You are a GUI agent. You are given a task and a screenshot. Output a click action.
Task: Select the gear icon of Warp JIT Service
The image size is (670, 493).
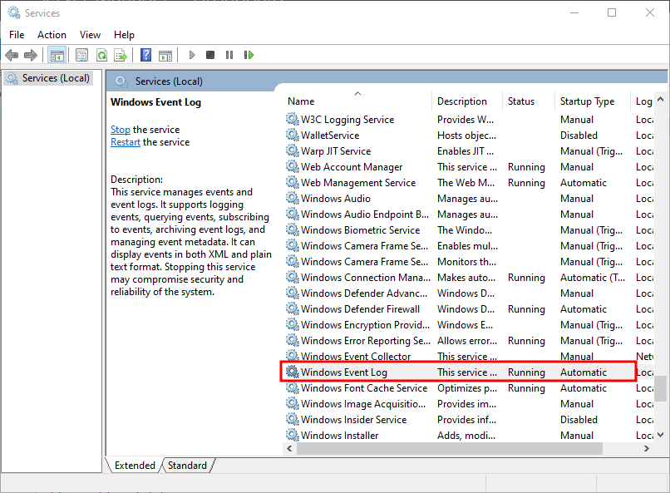pos(293,150)
